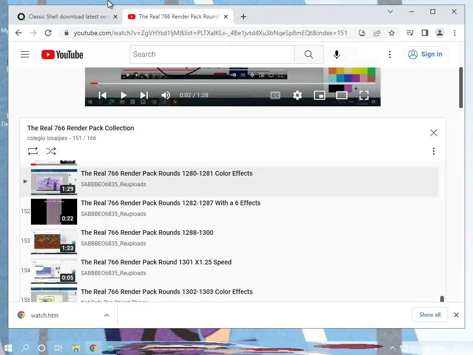
Task: Expand watch.htm download options chevron
Action: (107, 315)
